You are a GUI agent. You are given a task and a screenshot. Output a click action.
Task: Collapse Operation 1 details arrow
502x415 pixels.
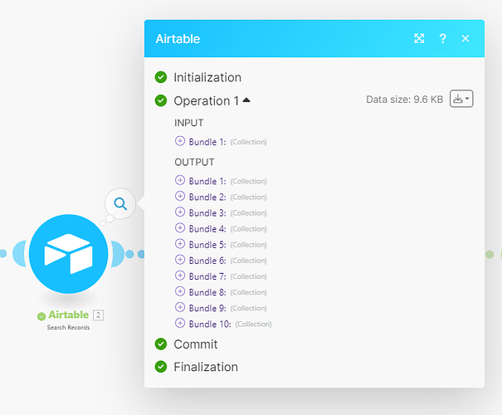click(x=246, y=100)
